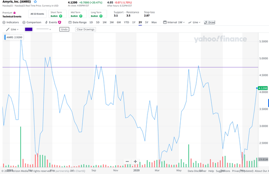This screenshot has width=269, height=174.
Task: Open the Short Term outlook card
Action: pos(58,14)
